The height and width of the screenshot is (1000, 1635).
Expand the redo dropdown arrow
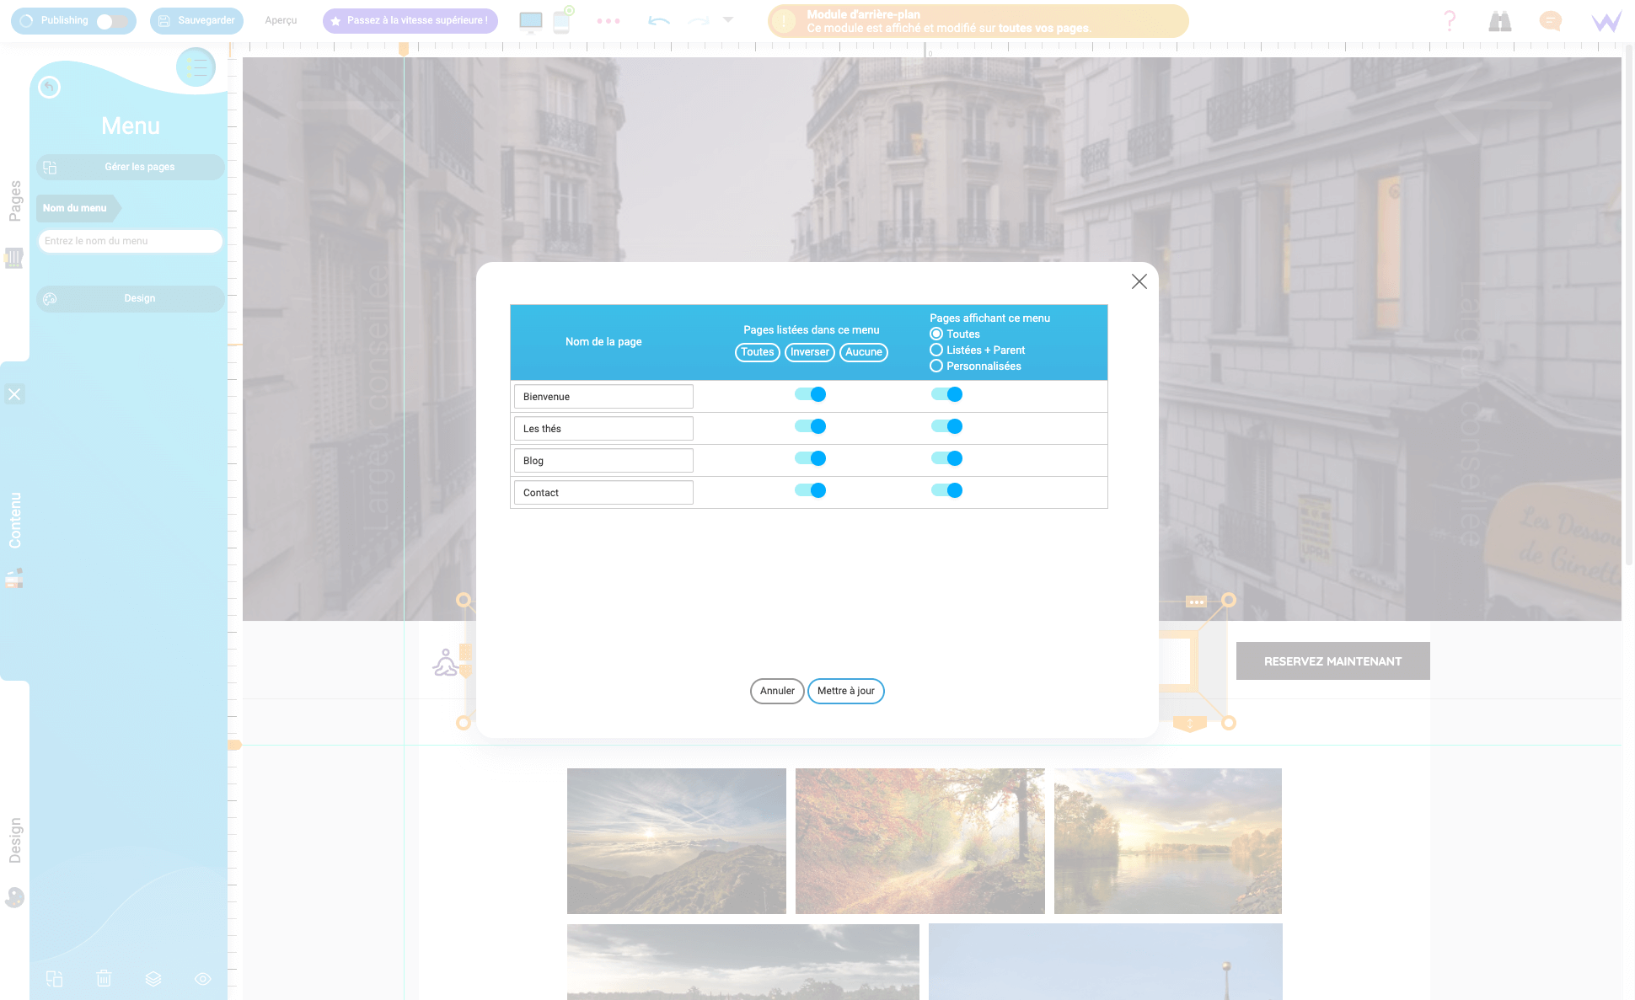pyautogui.click(x=728, y=20)
